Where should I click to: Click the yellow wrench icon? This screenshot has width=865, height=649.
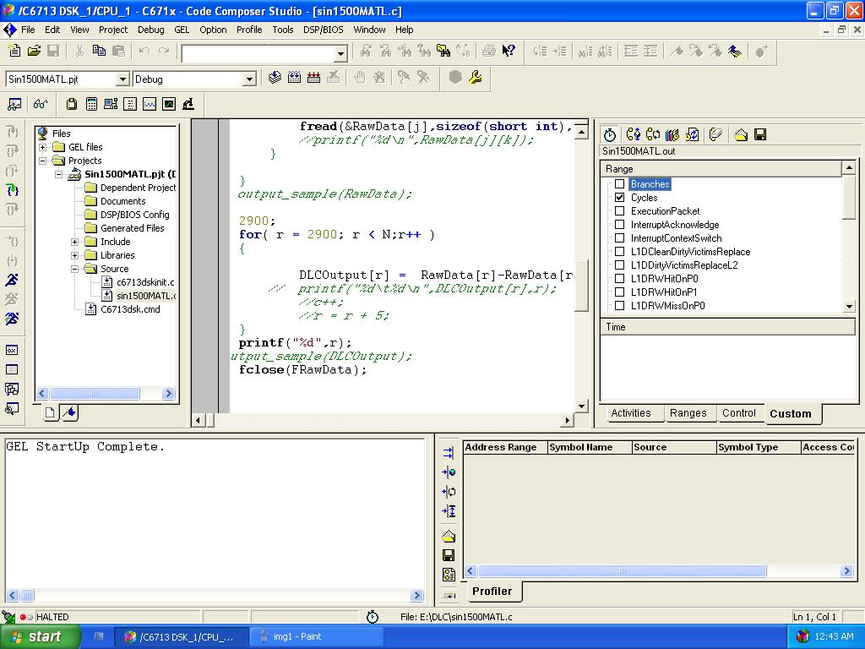[476, 78]
